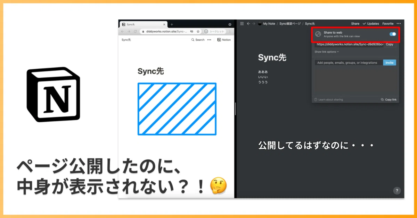Click the Share to web globe icon
Image resolution: width=417 pixels, height=218 pixels.
tap(318, 34)
